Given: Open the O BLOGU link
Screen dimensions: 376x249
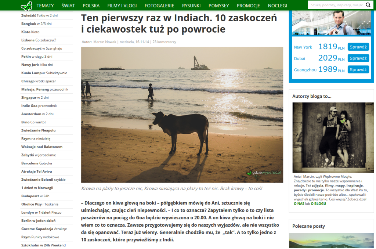Looking at the screenshot, I should coord(318,204).
